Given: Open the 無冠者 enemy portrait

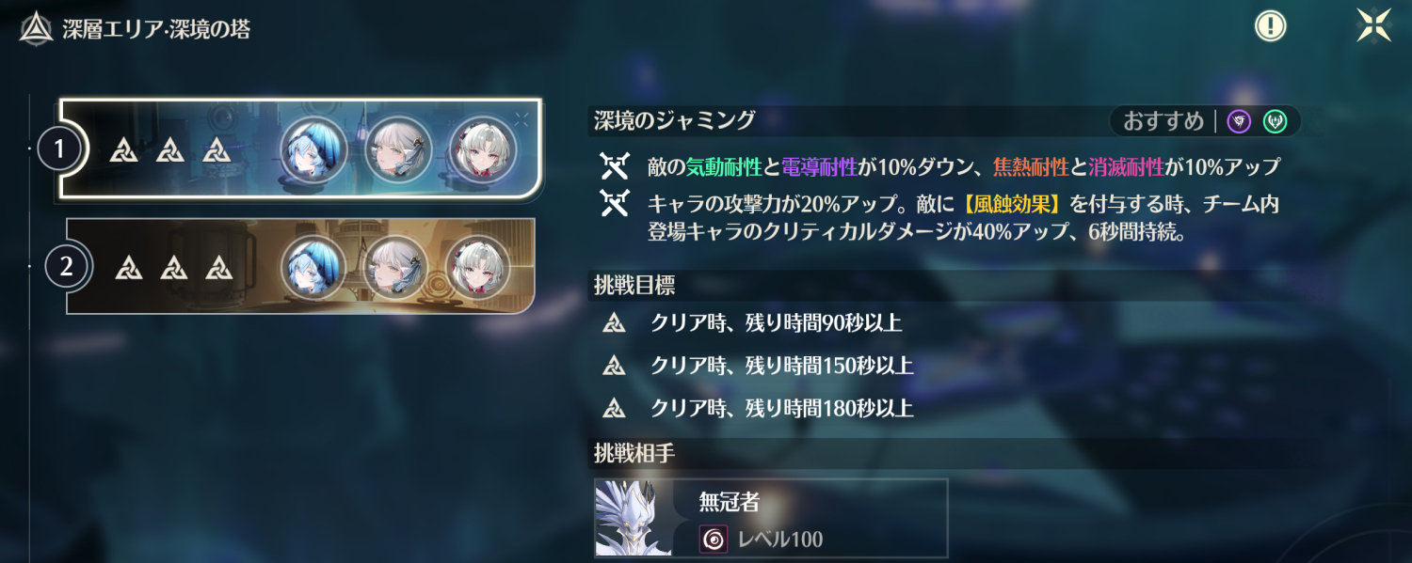Looking at the screenshot, I should point(634,518).
